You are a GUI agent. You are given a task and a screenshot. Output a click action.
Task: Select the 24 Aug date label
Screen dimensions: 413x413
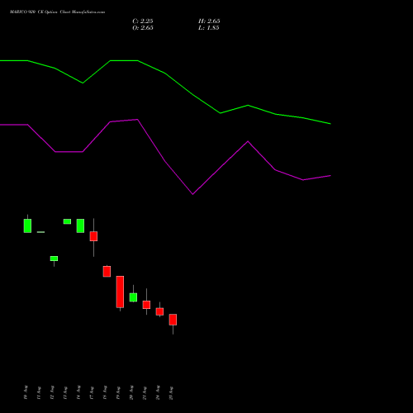(158, 392)
